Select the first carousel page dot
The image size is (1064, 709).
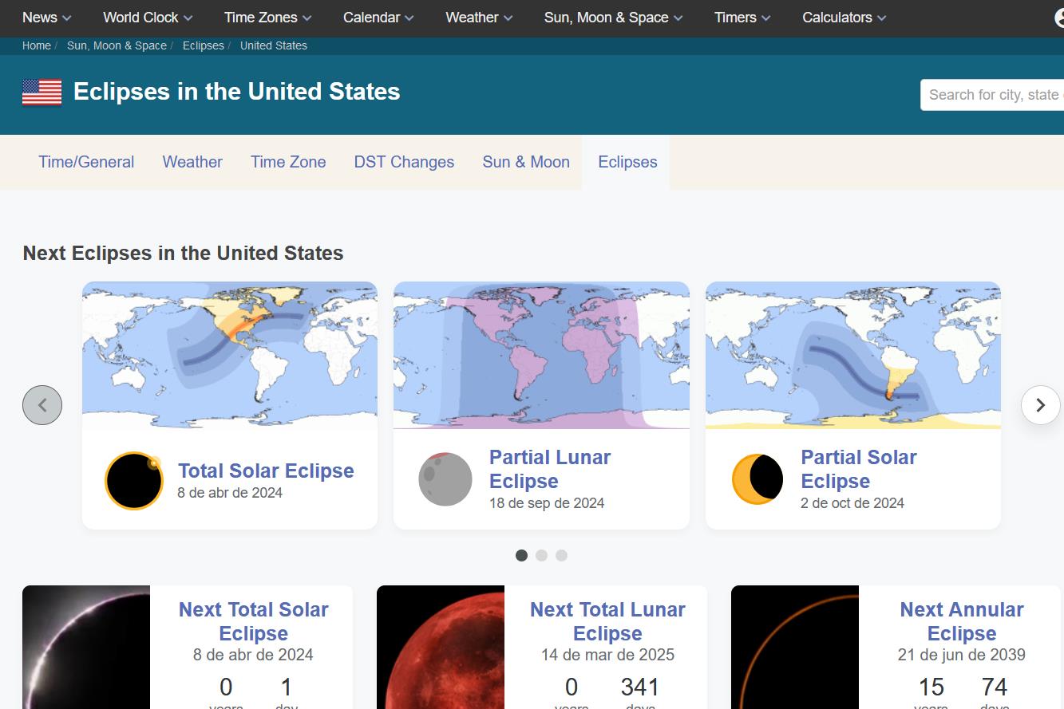click(521, 555)
